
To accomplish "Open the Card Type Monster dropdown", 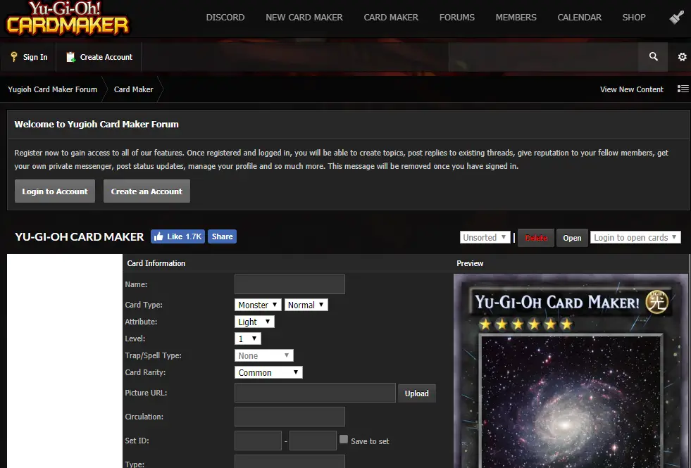I will 258,305.
